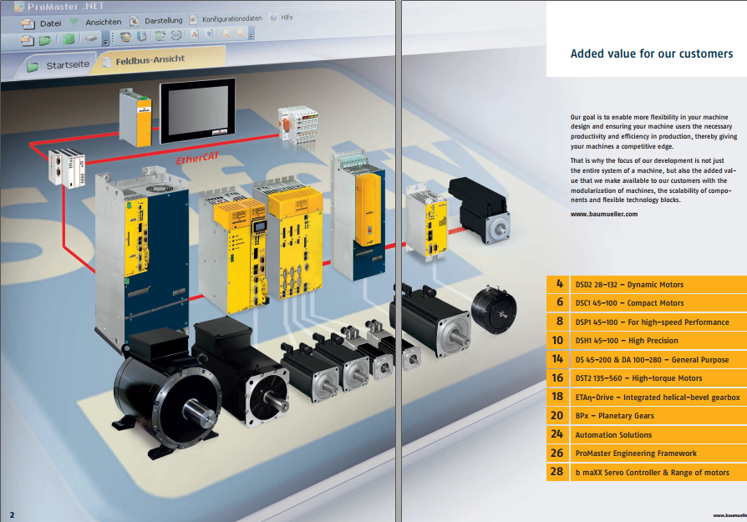
Task: Follow the www.baumueller.com link in the text
Action: 603,215
